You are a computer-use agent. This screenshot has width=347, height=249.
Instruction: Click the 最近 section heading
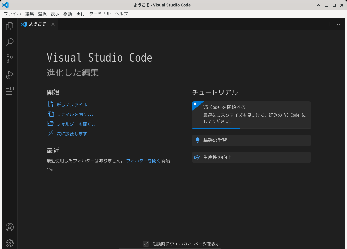tap(53, 151)
